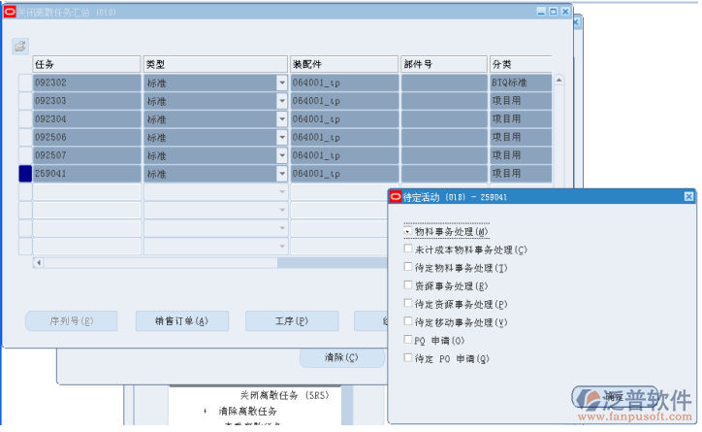
Task: Select the row indicator for task 259041
Action: tap(25, 174)
